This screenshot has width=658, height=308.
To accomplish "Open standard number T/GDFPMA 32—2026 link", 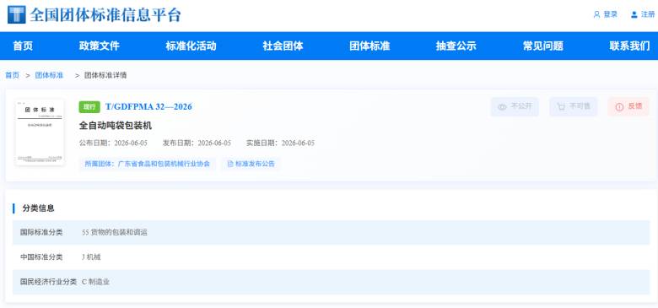I will click(x=148, y=107).
